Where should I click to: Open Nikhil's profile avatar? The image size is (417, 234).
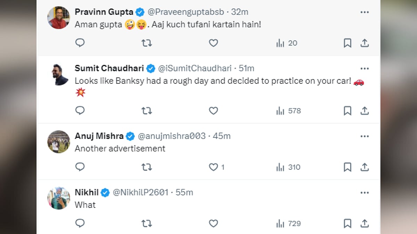[x=58, y=198]
